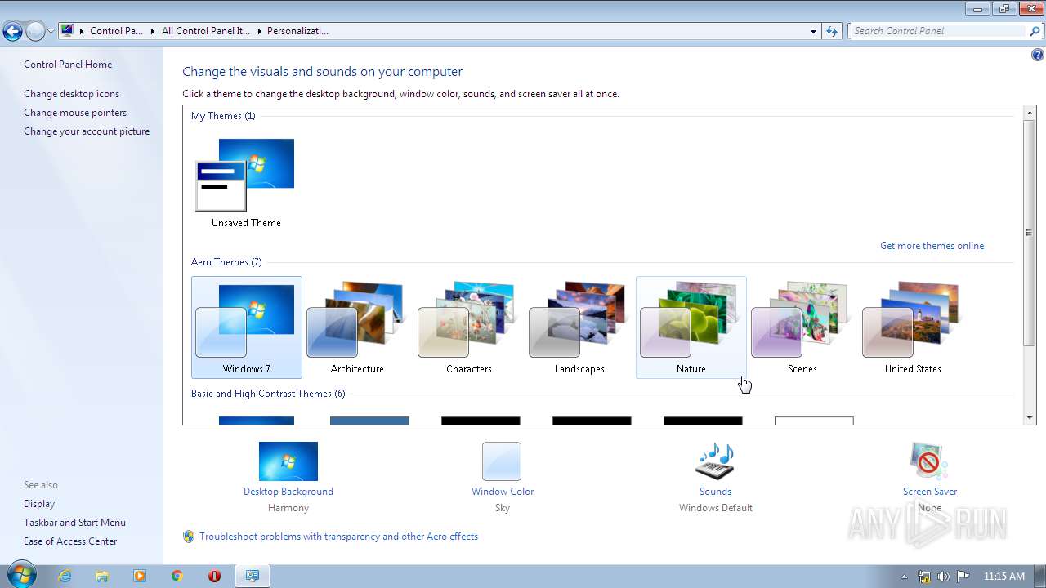Select the United States theme
The image size is (1046, 588).
tap(913, 327)
